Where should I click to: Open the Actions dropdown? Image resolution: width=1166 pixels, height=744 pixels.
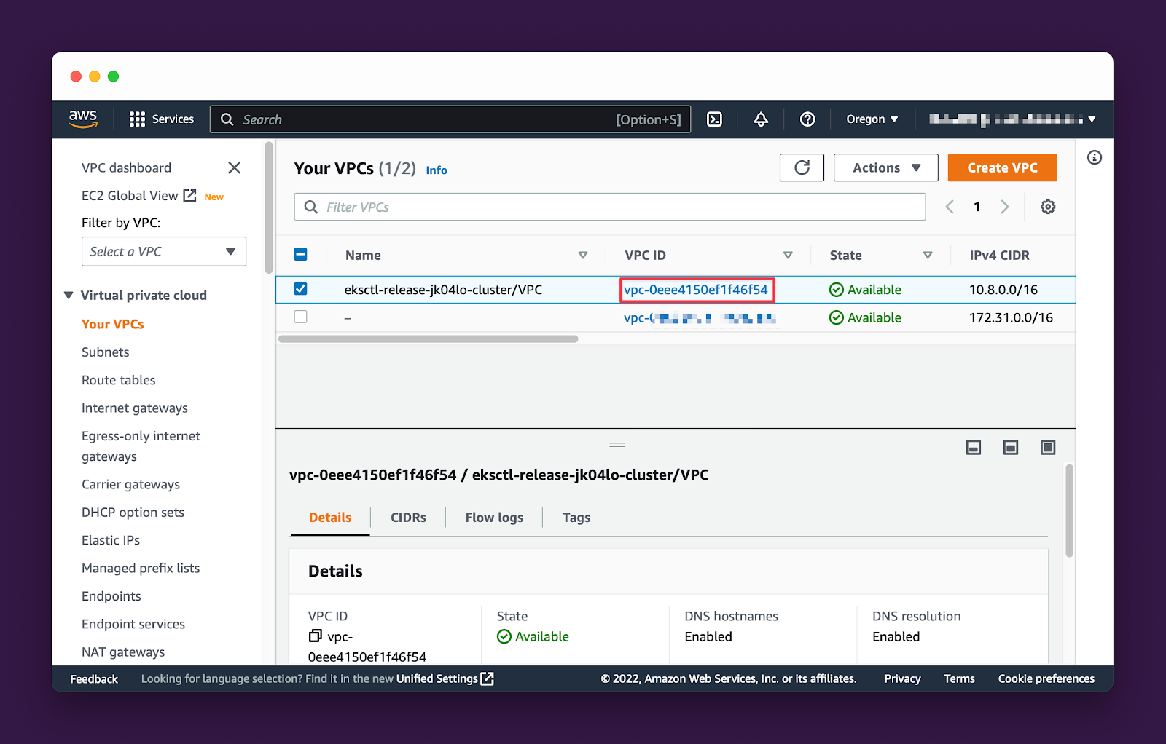(886, 167)
